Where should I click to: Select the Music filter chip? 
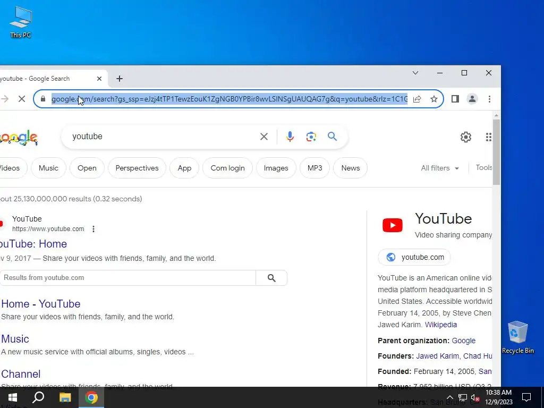[48, 168]
